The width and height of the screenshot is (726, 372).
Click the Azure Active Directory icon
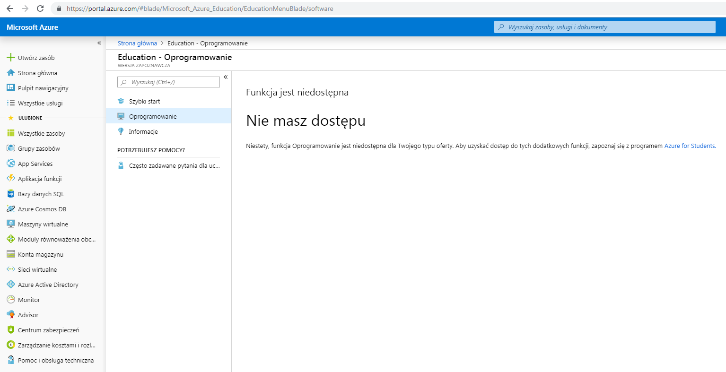(x=10, y=285)
